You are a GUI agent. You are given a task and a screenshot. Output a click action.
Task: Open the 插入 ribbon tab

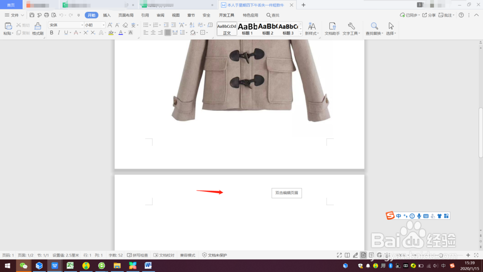[107, 15]
